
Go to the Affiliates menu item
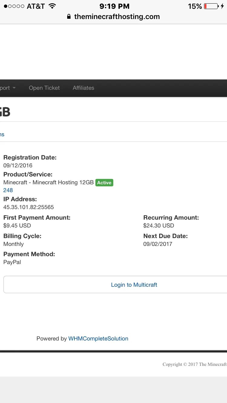(83, 88)
